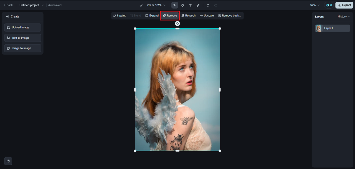Click Remove background option
This screenshot has width=355, height=169.
coord(229,16)
